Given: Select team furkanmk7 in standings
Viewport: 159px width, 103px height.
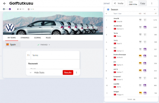Looking at the screenshot, I should tap(117, 76).
